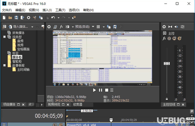The height and width of the screenshot is (126, 195).
Task: Copy selection with the copy icon
Action: click(x=41, y=18)
